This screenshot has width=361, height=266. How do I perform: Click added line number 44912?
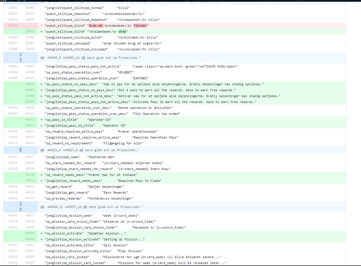pos(30,119)
